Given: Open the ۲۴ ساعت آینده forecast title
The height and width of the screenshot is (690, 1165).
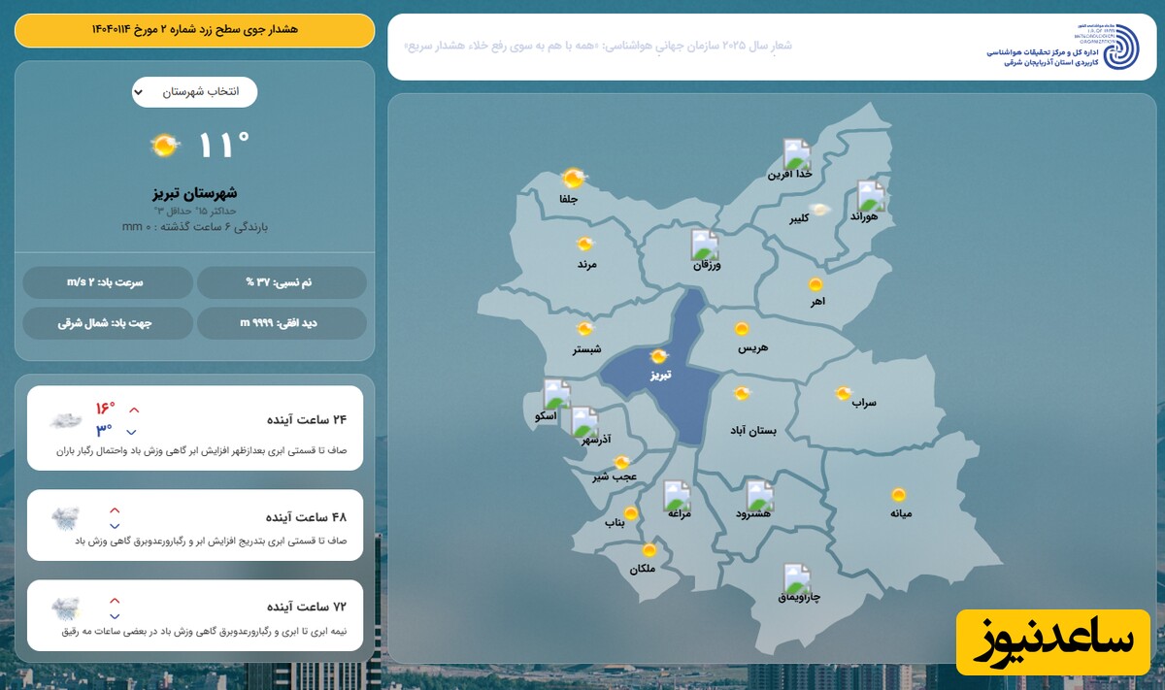Looking at the screenshot, I should 306,419.
